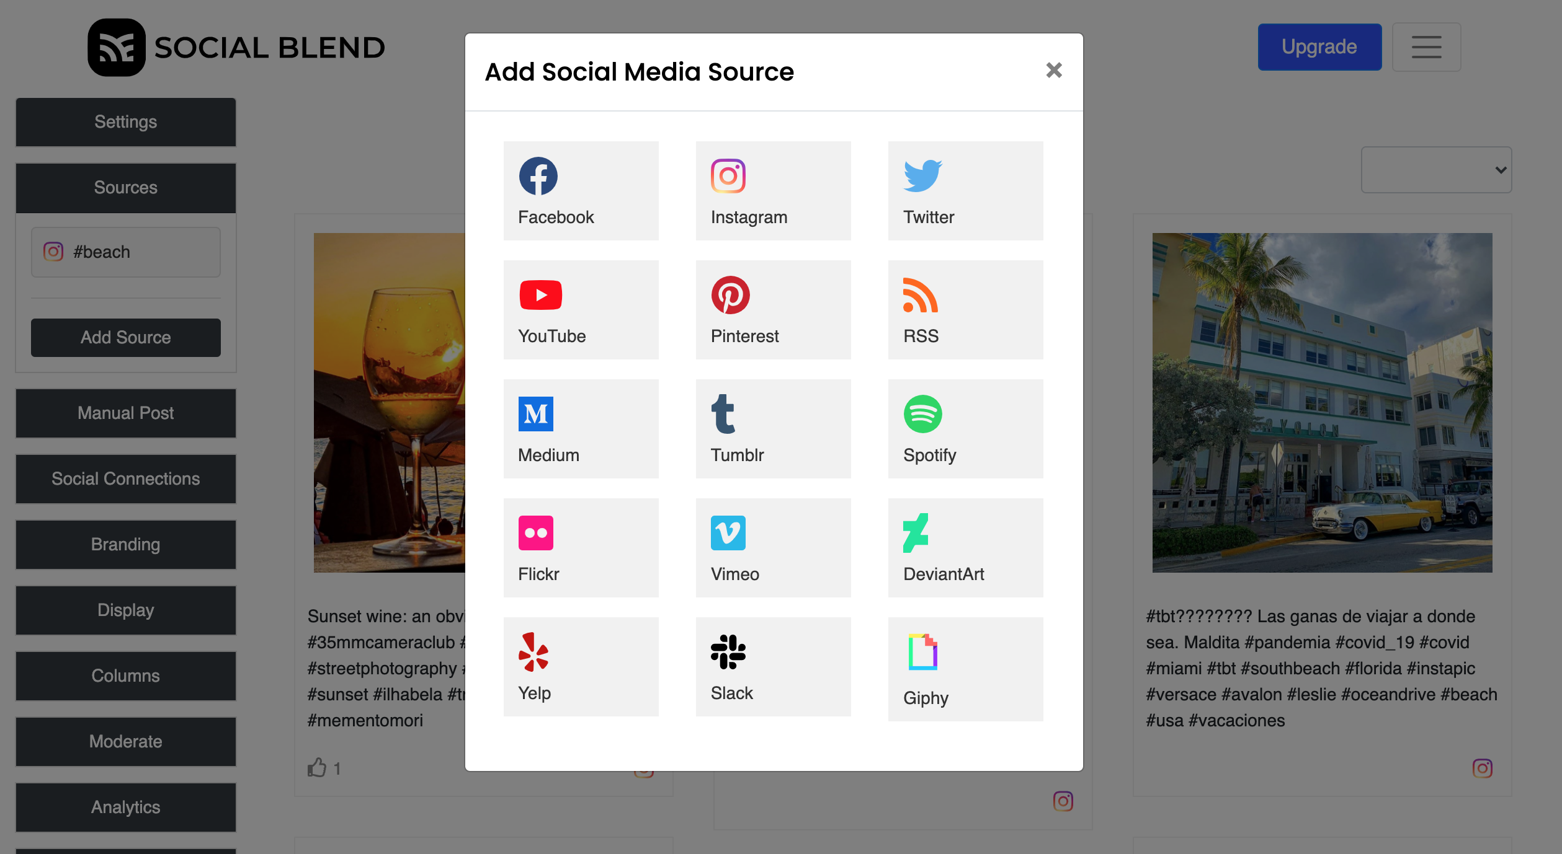The width and height of the screenshot is (1562, 854).
Task: Choose the Pinterest logo
Action: [x=730, y=295]
